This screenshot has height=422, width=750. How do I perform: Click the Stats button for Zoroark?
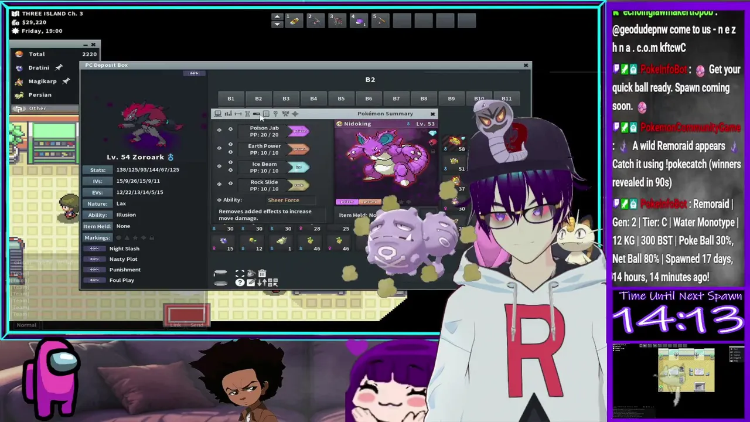tap(97, 170)
